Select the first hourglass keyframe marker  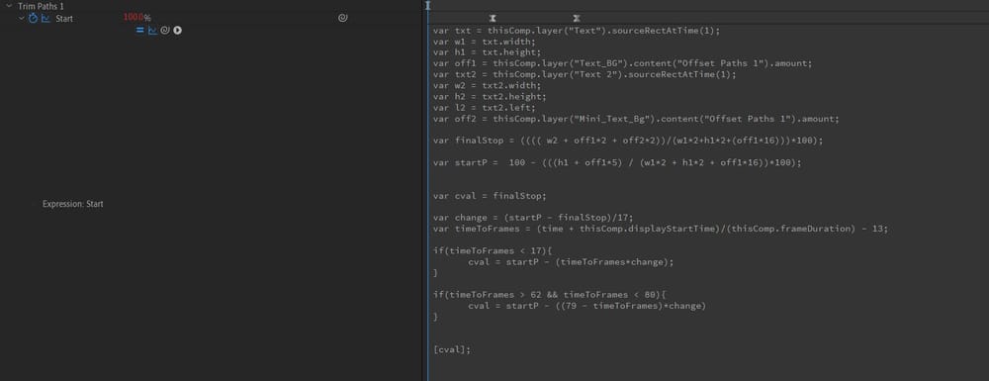pyautogui.click(x=493, y=19)
